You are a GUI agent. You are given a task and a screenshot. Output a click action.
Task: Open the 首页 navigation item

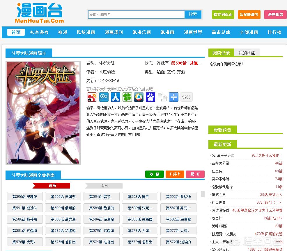point(16,32)
